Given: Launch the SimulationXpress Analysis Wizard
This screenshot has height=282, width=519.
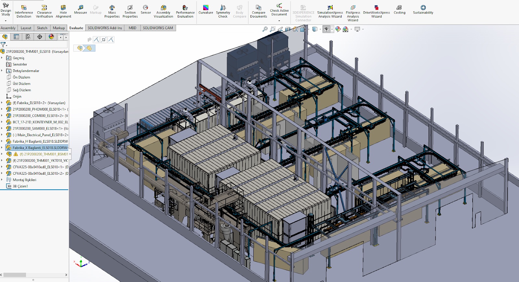Looking at the screenshot, I should [330, 11].
